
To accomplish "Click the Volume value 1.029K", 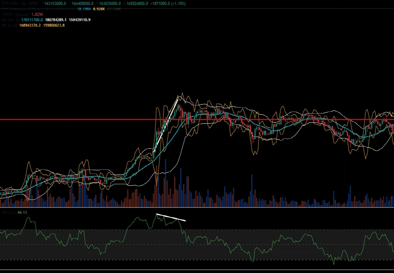I will [37, 14].
